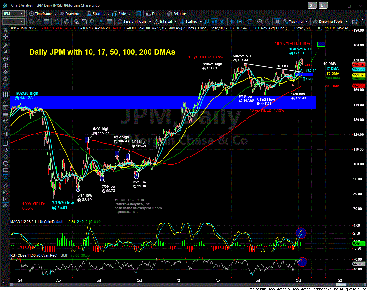Open the Style menu
The height and width of the screenshot is (291, 367).
[x=121, y=14]
